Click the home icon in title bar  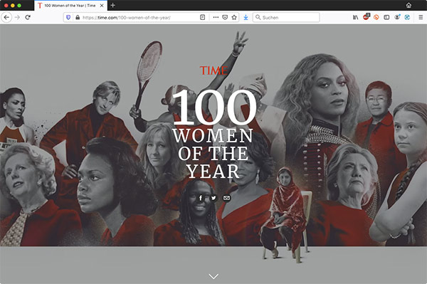click(x=408, y=5)
